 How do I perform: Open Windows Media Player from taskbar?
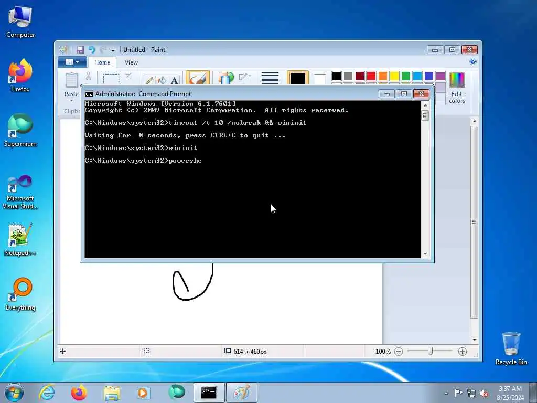click(x=143, y=393)
